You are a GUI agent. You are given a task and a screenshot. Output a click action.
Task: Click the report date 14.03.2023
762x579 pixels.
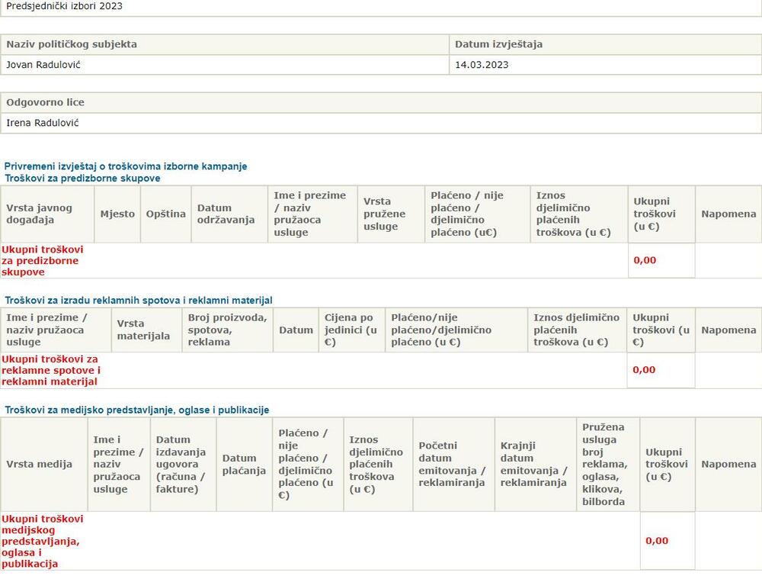coord(482,65)
